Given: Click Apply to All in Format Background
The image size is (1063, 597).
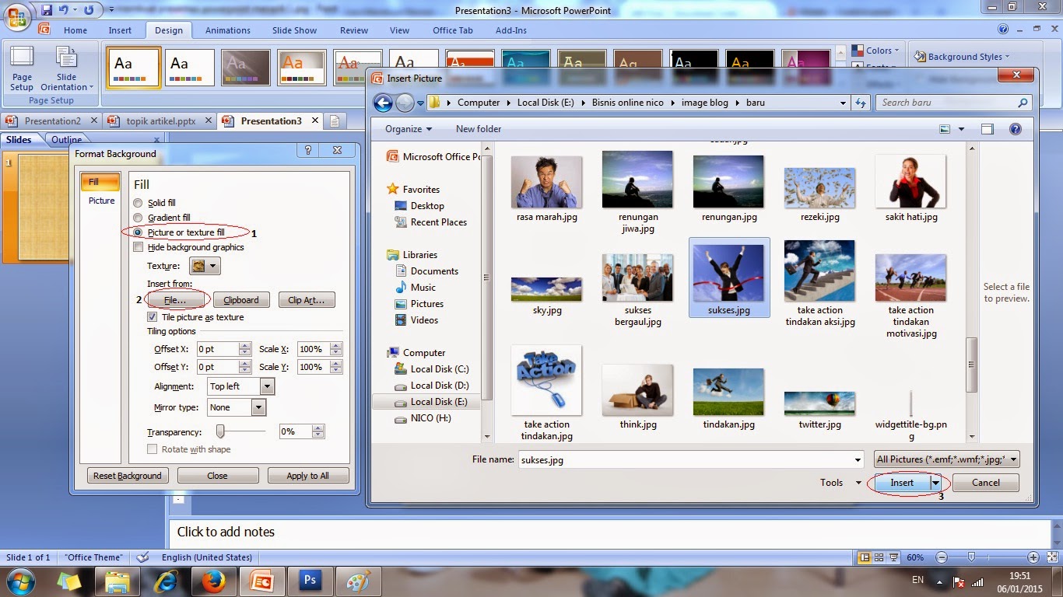Looking at the screenshot, I should point(308,476).
